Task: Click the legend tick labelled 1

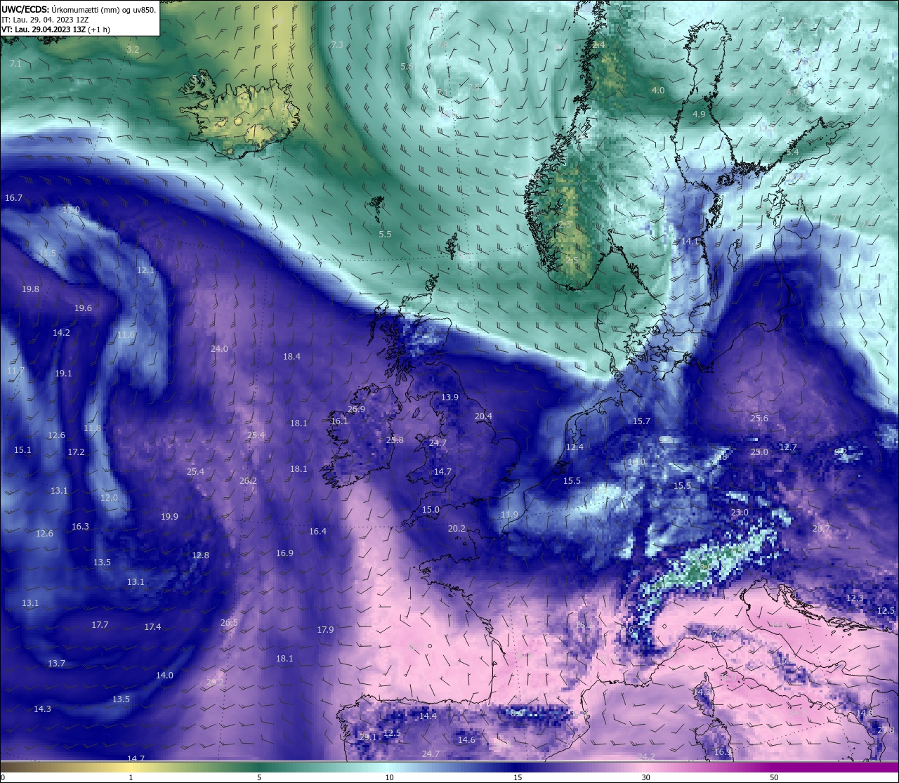Action: [131, 777]
